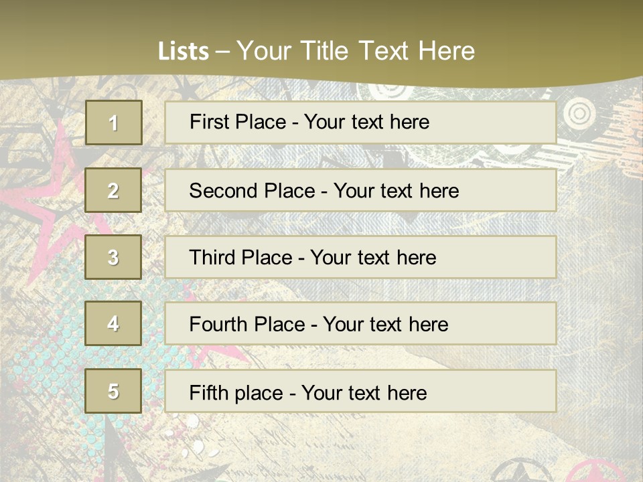Image resolution: width=643 pixels, height=482 pixels.
Task: Click the bold word "Lists" in the title
Action: pyautogui.click(x=183, y=52)
